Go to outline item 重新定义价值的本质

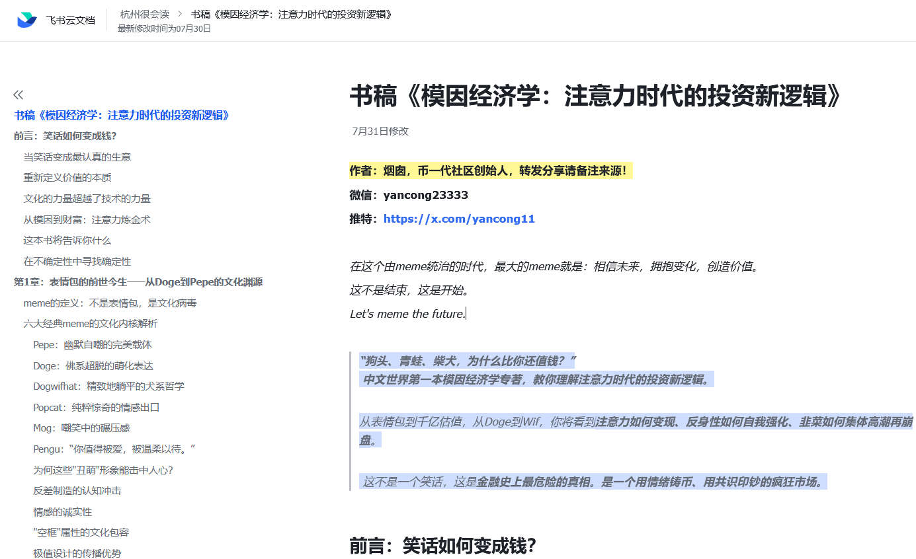[x=67, y=178]
